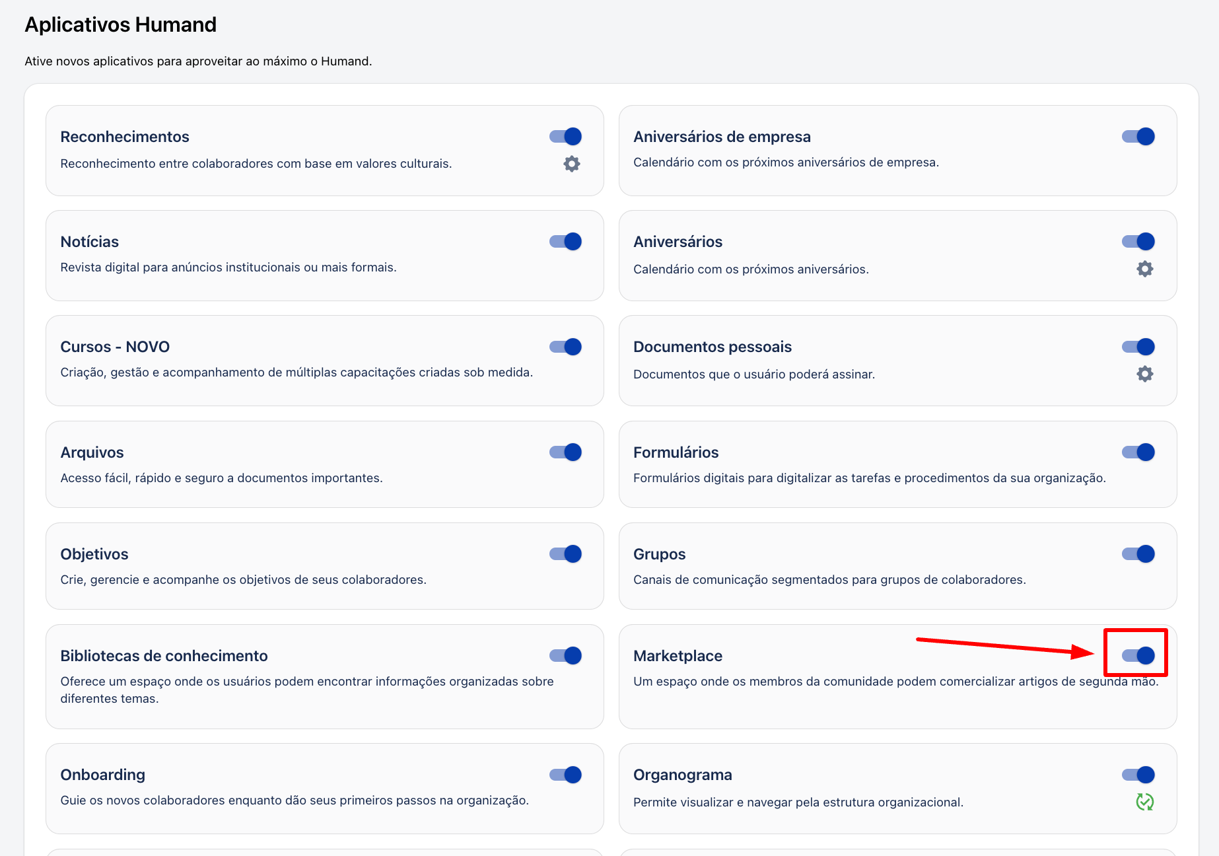Viewport: 1219px width, 856px height.
Task: Click 'Calendário com os próximos aniversários de empresa'
Action: tap(786, 162)
